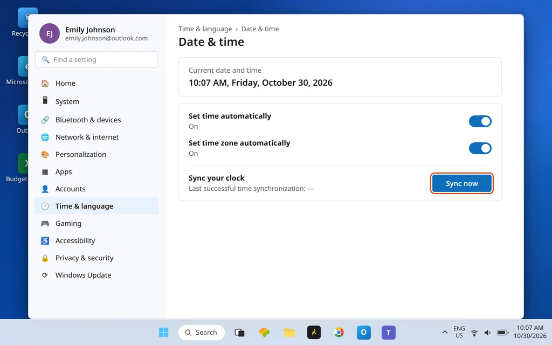Open Outlook from the taskbar
This screenshot has width=552, height=345.
364,332
